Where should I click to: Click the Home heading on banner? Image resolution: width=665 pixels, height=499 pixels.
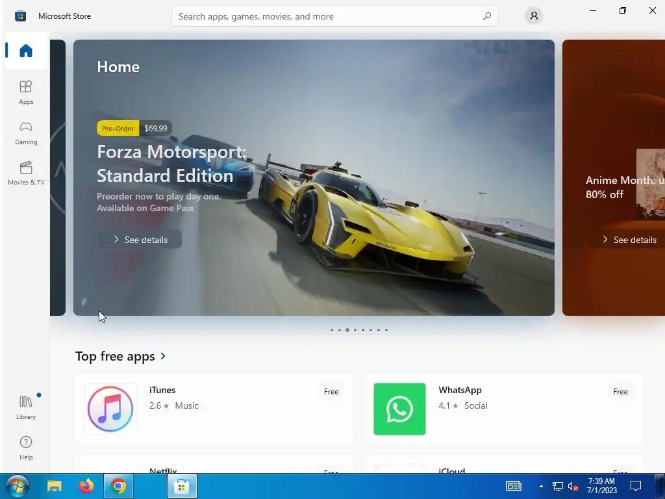118,67
